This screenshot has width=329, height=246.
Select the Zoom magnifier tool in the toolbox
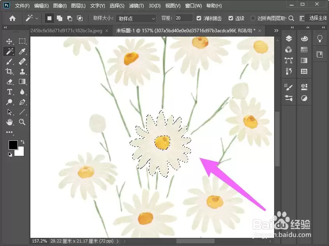(22, 122)
